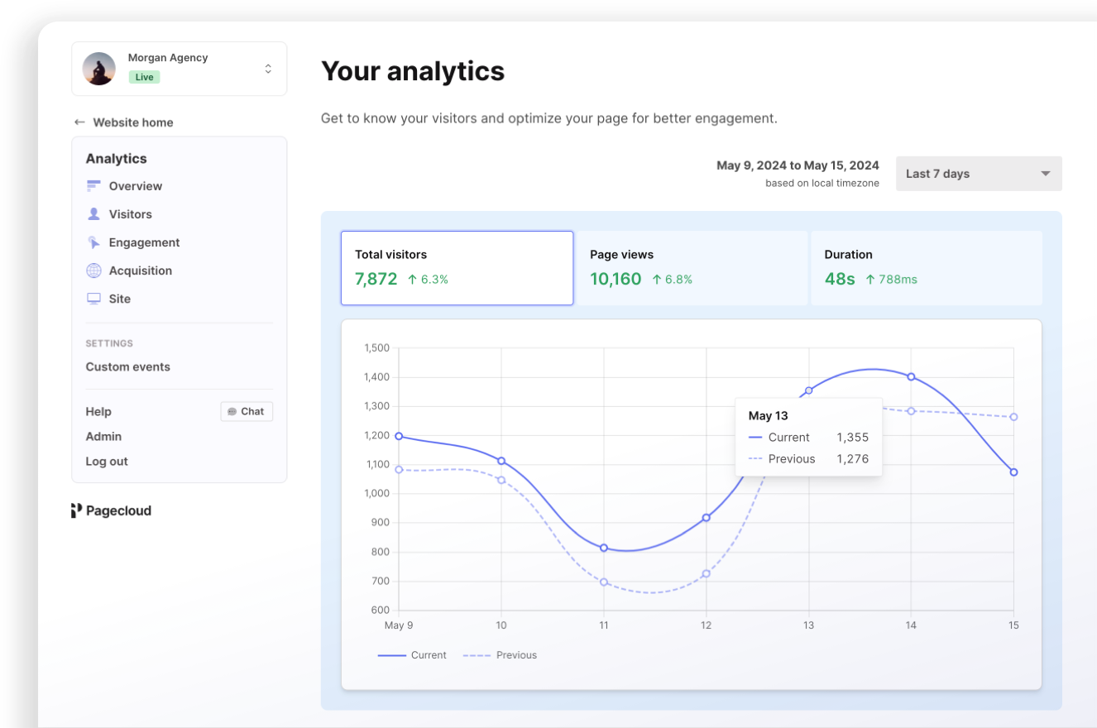
Task: Open Custom events settings
Action: (x=128, y=366)
